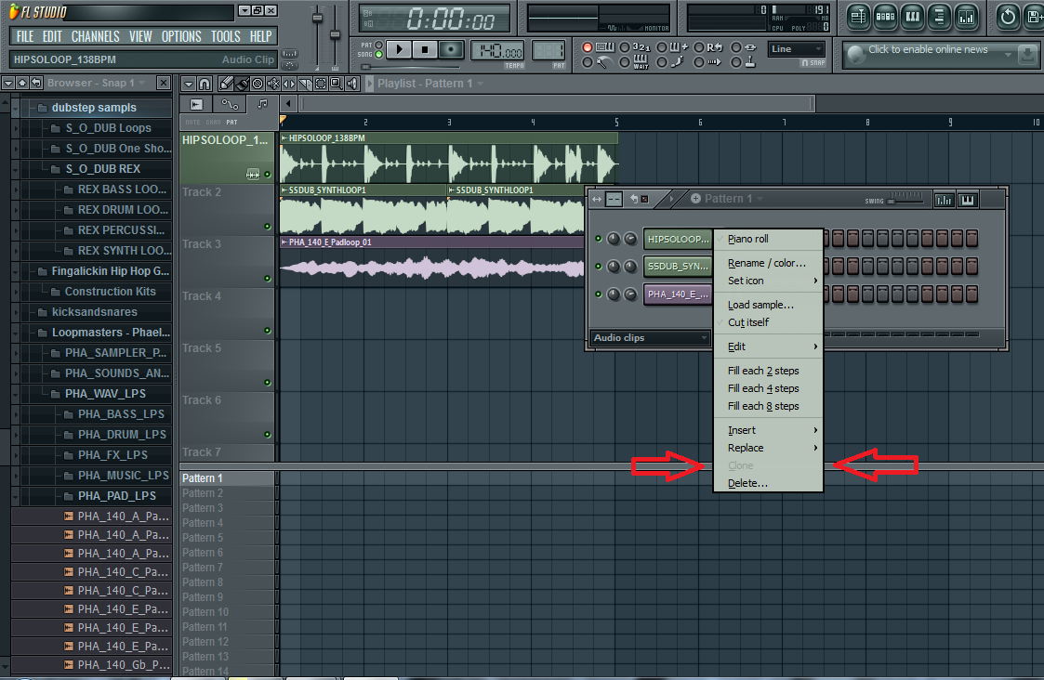Select the playback speaker tool in playlist toolbar

[x=352, y=84]
